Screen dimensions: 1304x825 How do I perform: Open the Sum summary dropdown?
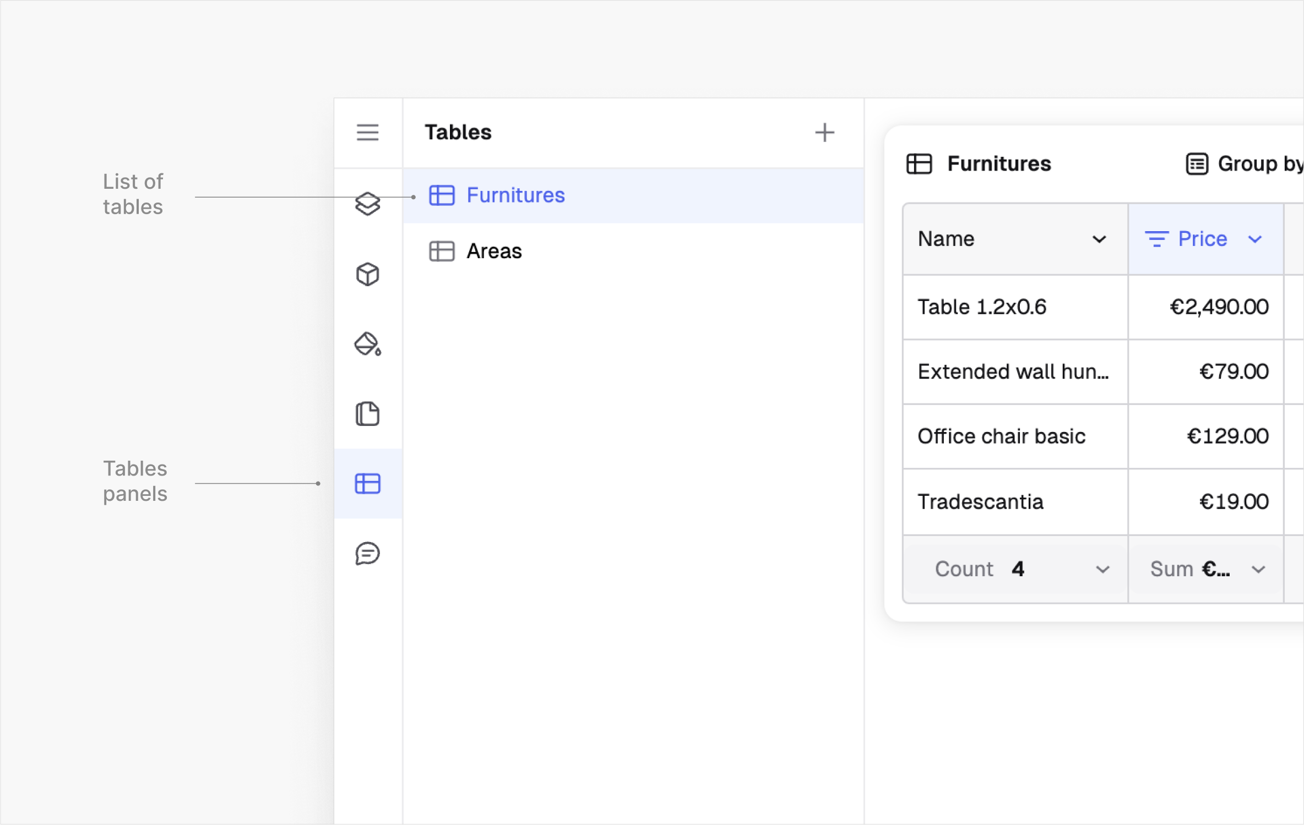tap(1206, 569)
